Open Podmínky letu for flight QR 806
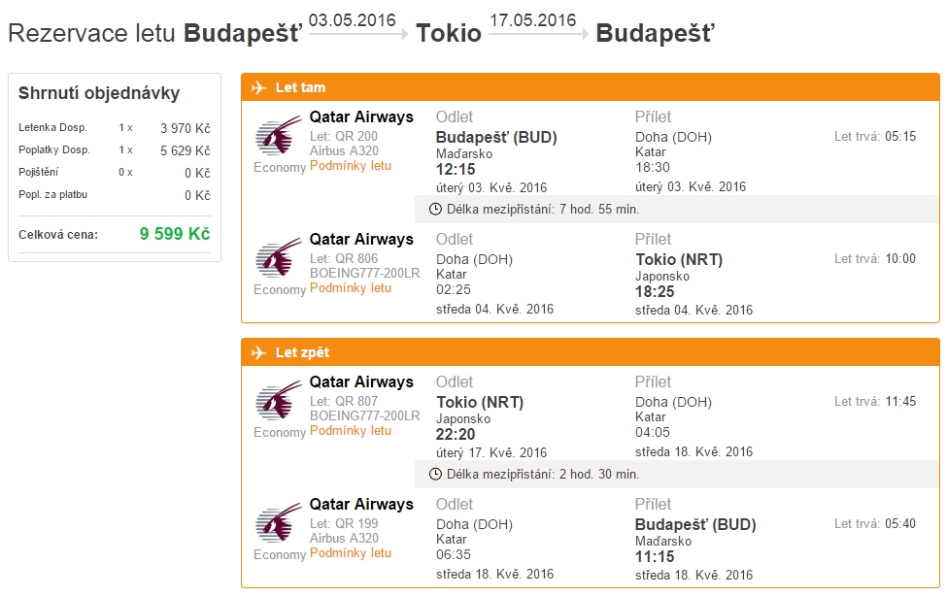The width and height of the screenshot is (947, 597). [351, 288]
